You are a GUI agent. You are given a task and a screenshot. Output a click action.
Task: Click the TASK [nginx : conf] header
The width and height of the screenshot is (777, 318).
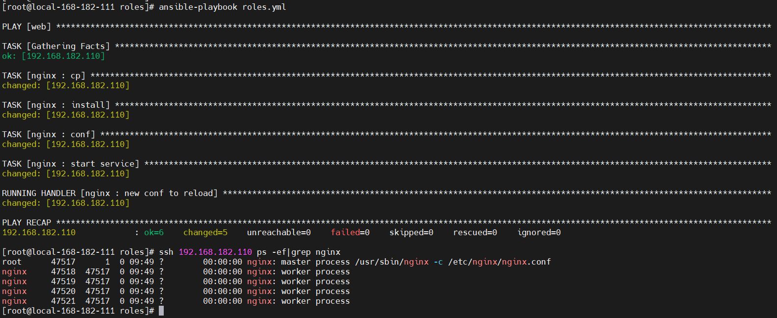[x=49, y=134]
